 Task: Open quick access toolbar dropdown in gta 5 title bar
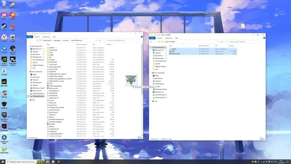coord(159,35)
